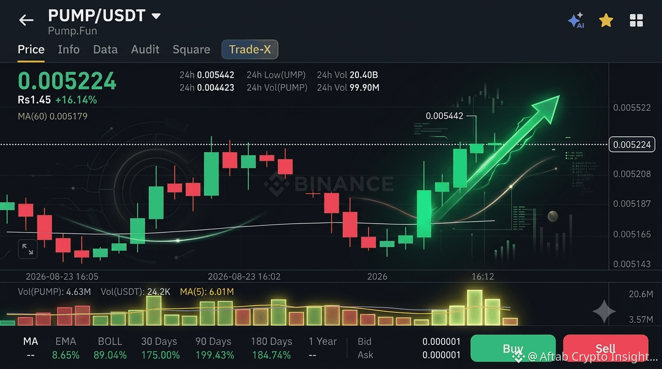
Task: Click the 24h Vol(PUMP) label
Action: pos(277,87)
